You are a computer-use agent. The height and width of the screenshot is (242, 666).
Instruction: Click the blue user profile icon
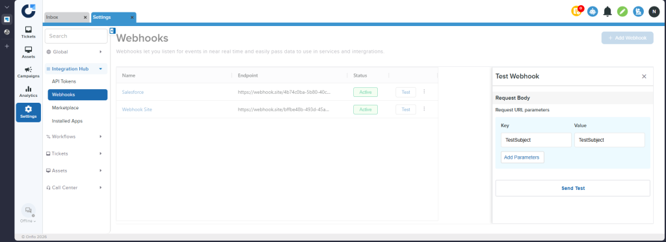[x=639, y=12]
